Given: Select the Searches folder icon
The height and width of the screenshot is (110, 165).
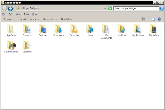Looking at the screenshot, I should coord(27,46).
